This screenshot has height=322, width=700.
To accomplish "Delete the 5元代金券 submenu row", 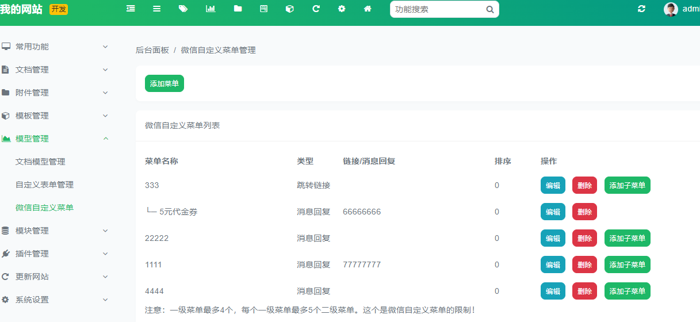I will [x=584, y=212].
